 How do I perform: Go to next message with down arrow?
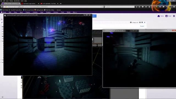click(142, 23)
